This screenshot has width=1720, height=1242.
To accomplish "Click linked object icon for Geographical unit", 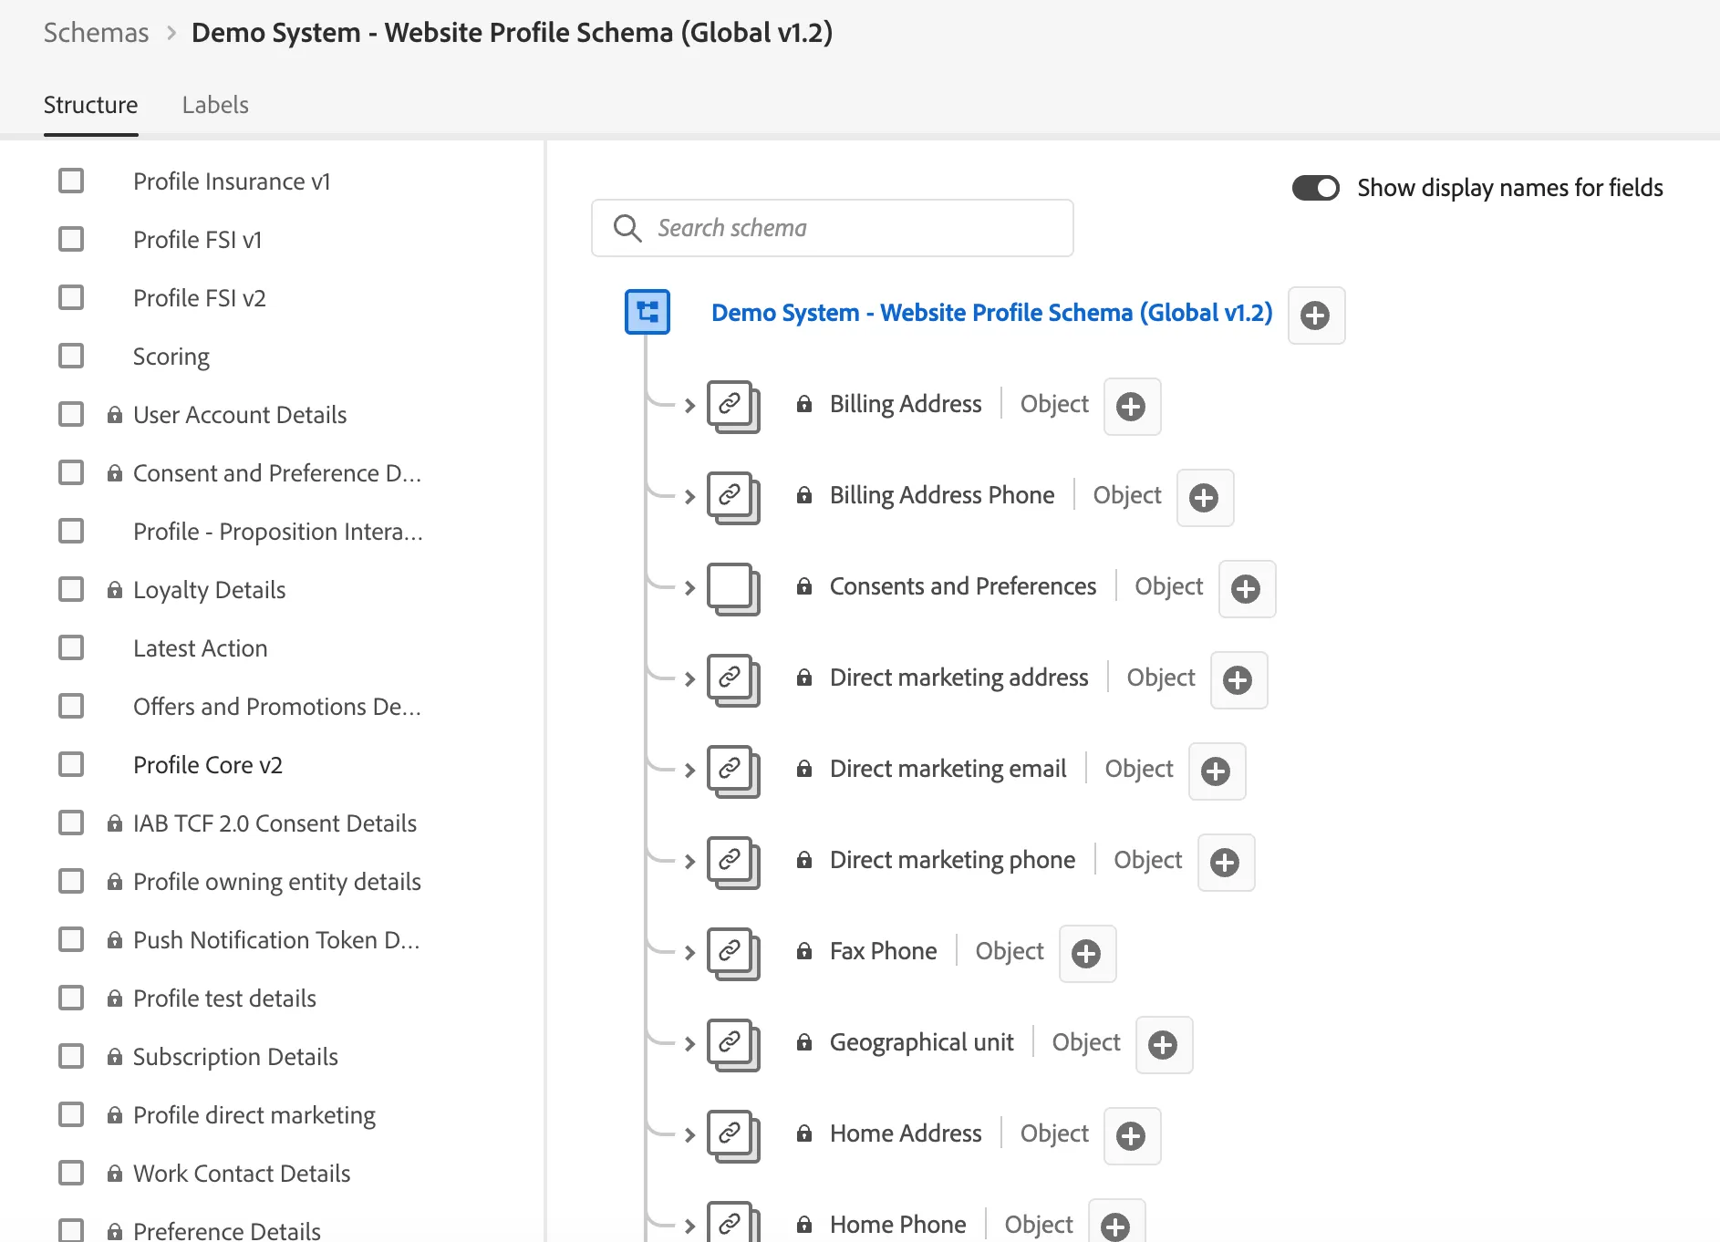I will pyautogui.click(x=733, y=1045).
